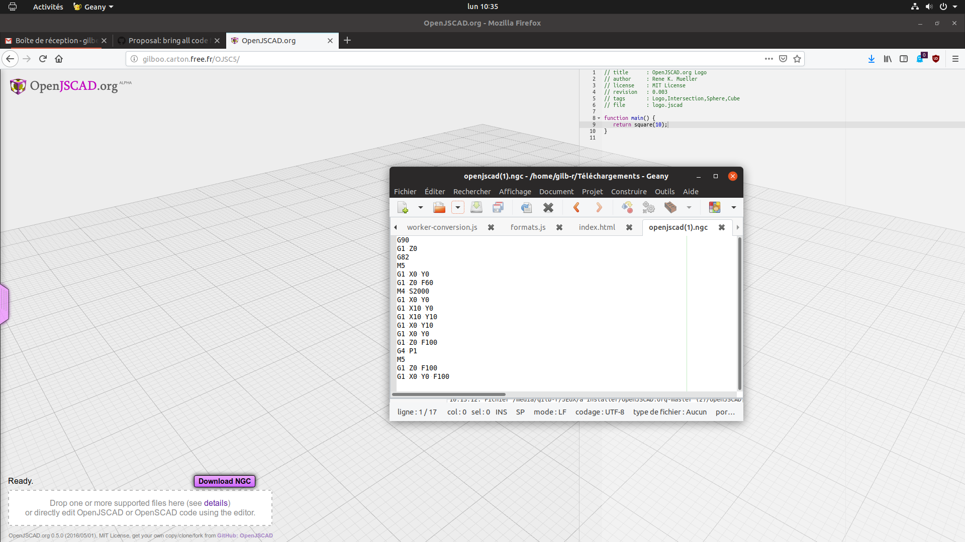
Task: Click the OpenJSCAD.org logo
Action: (70, 86)
